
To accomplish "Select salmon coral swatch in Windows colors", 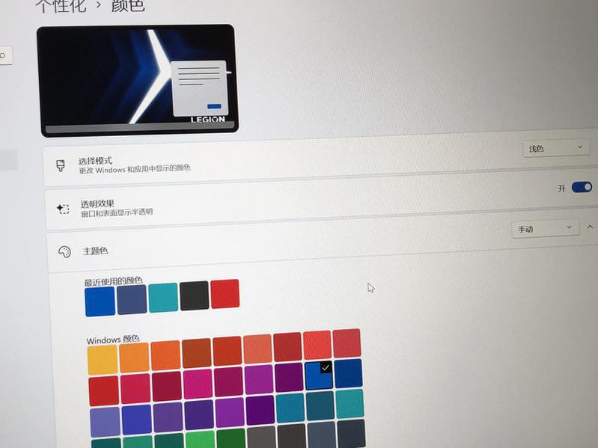I will pos(257,349).
